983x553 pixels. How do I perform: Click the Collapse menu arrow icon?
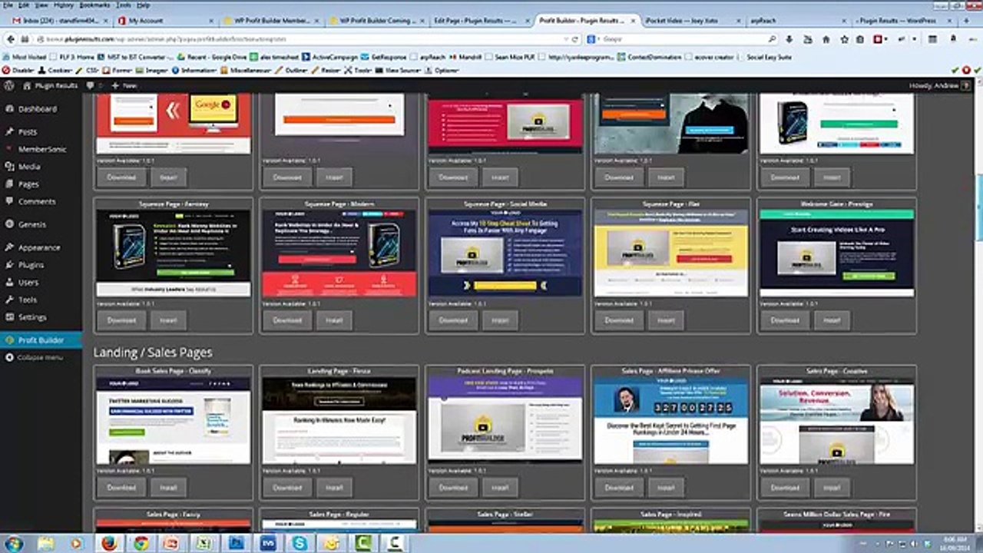(x=8, y=358)
